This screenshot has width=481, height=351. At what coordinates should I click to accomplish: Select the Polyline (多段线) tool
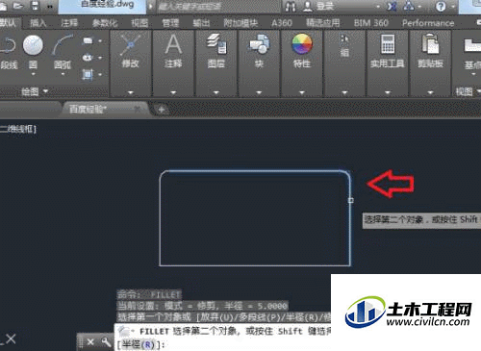tap(8, 45)
